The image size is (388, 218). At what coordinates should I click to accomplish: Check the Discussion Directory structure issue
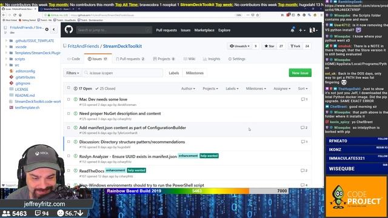pyautogui.click(x=69, y=142)
